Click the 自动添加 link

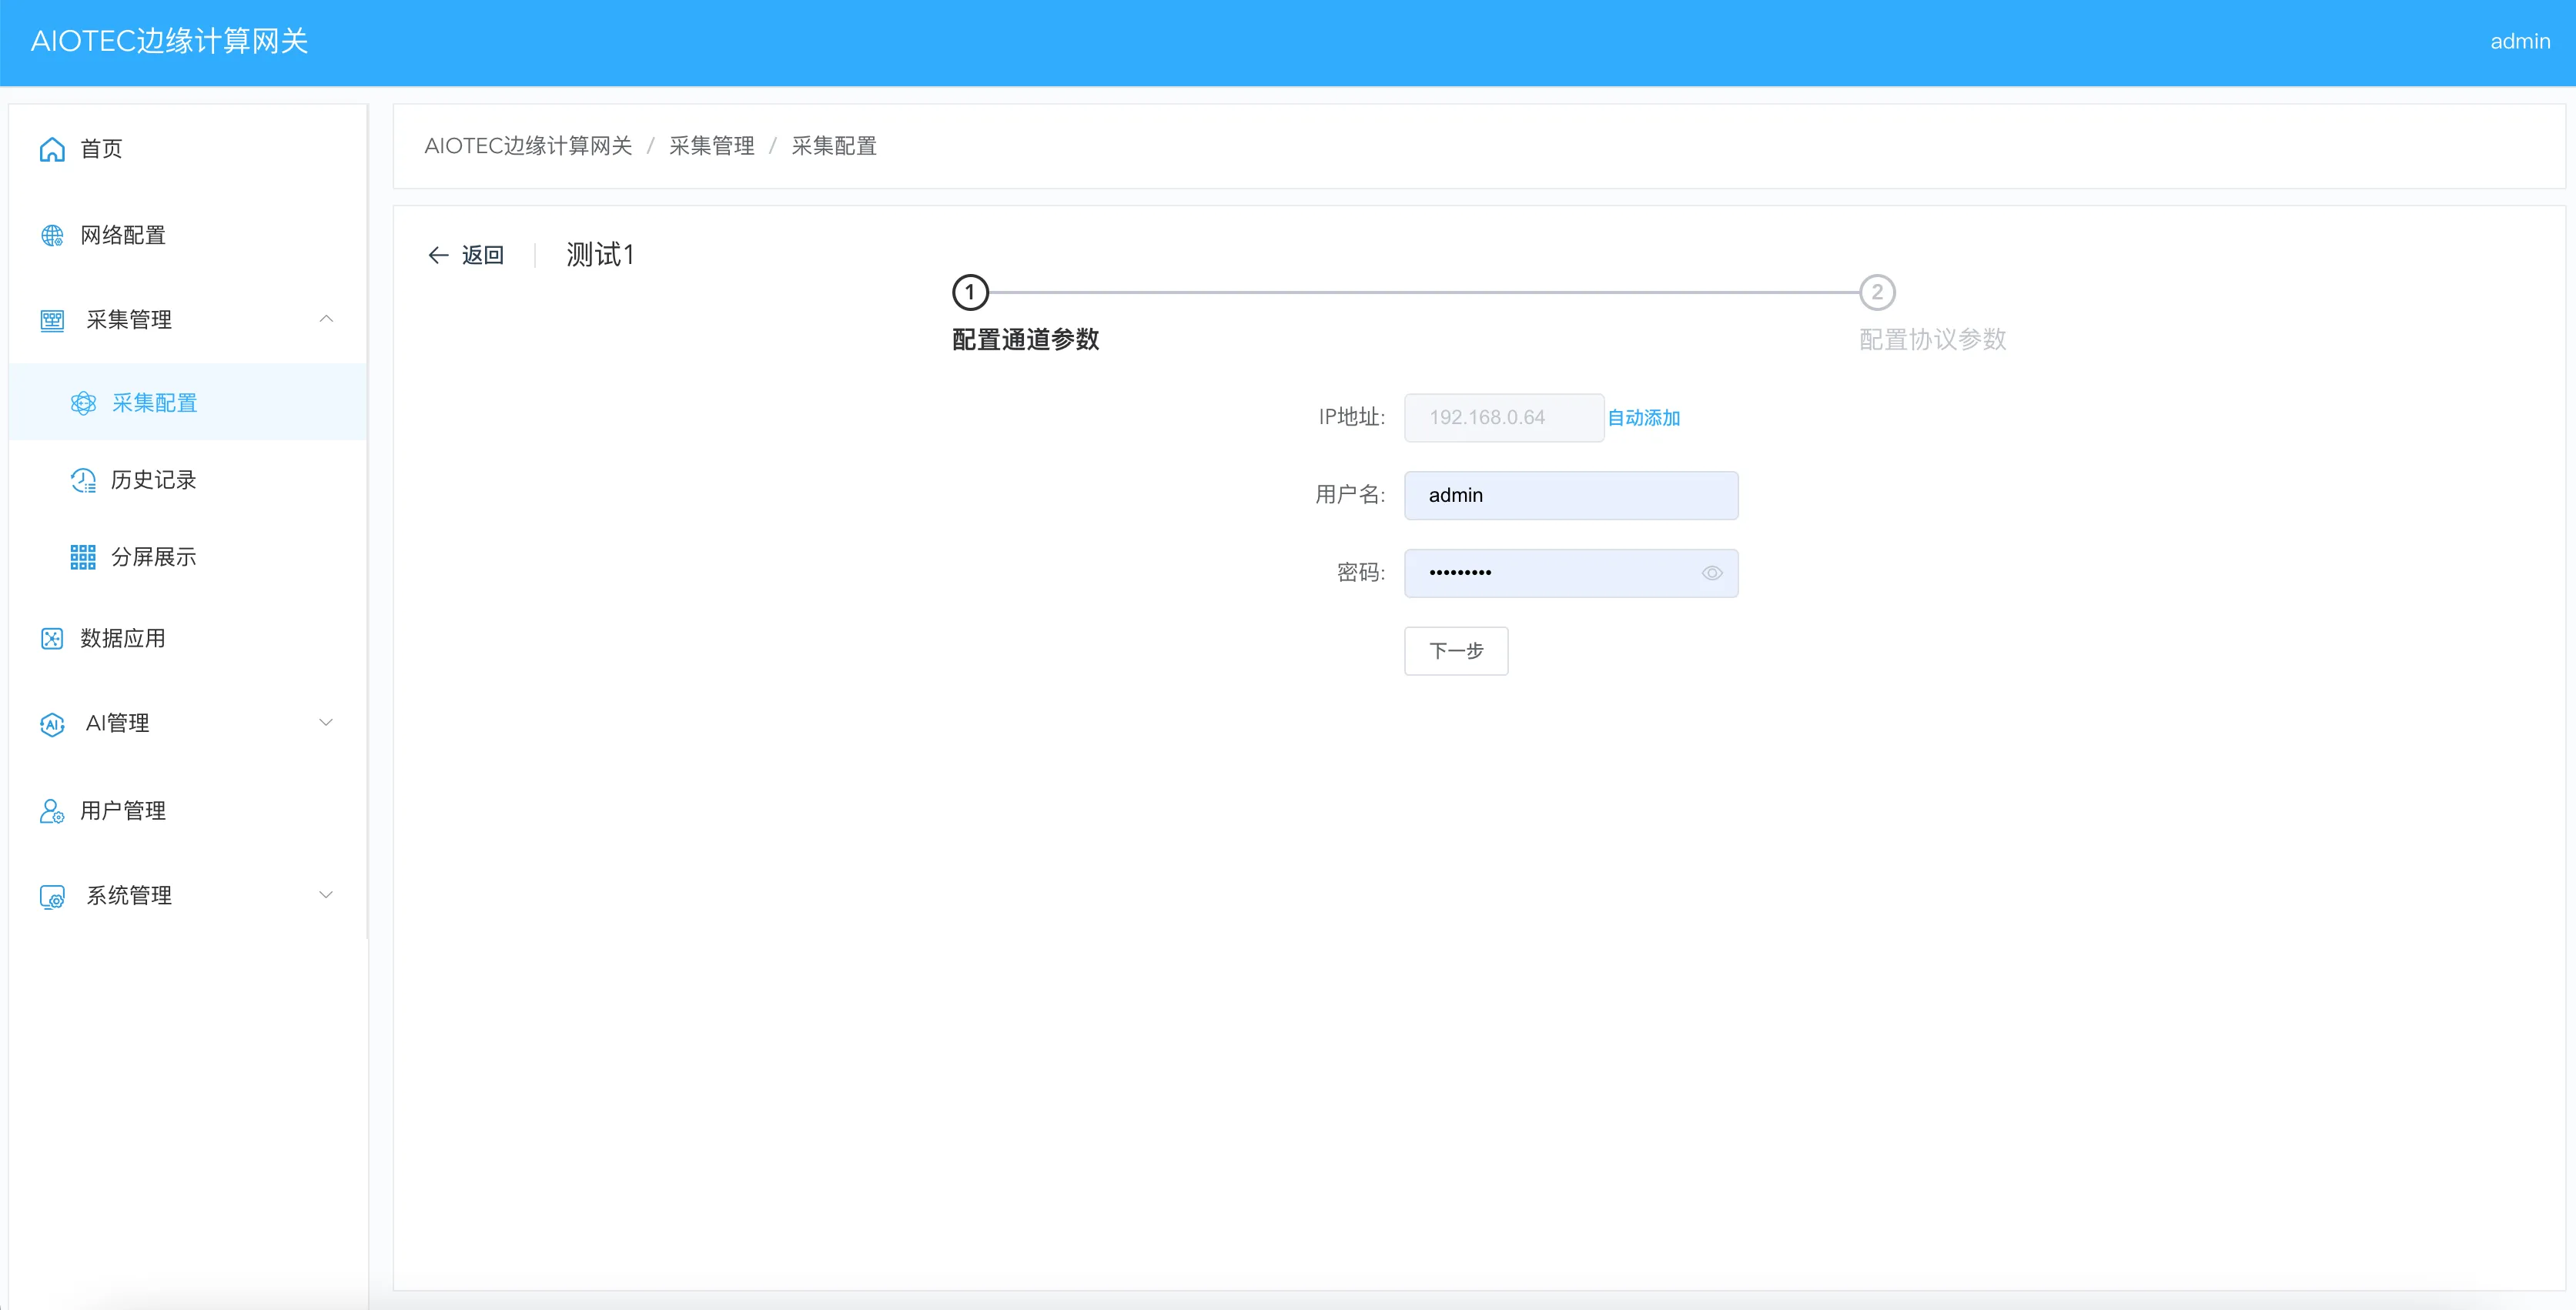[1643, 418]
